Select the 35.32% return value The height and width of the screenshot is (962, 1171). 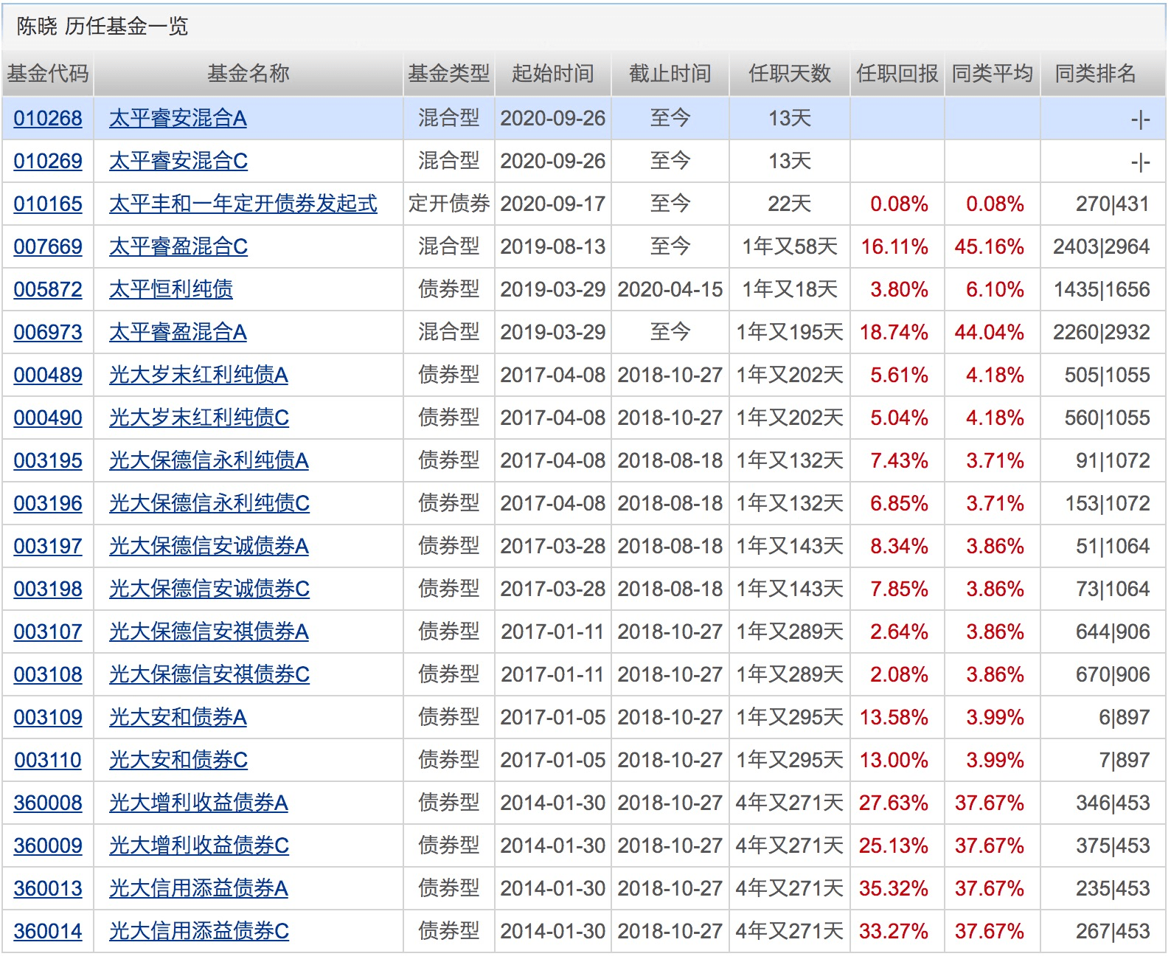[894, 888]
